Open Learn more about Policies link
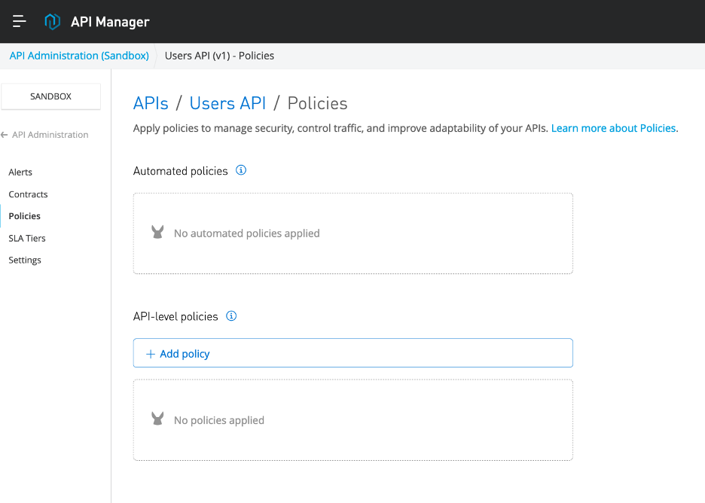Viewport: 705px width, 503px height. 613,128
